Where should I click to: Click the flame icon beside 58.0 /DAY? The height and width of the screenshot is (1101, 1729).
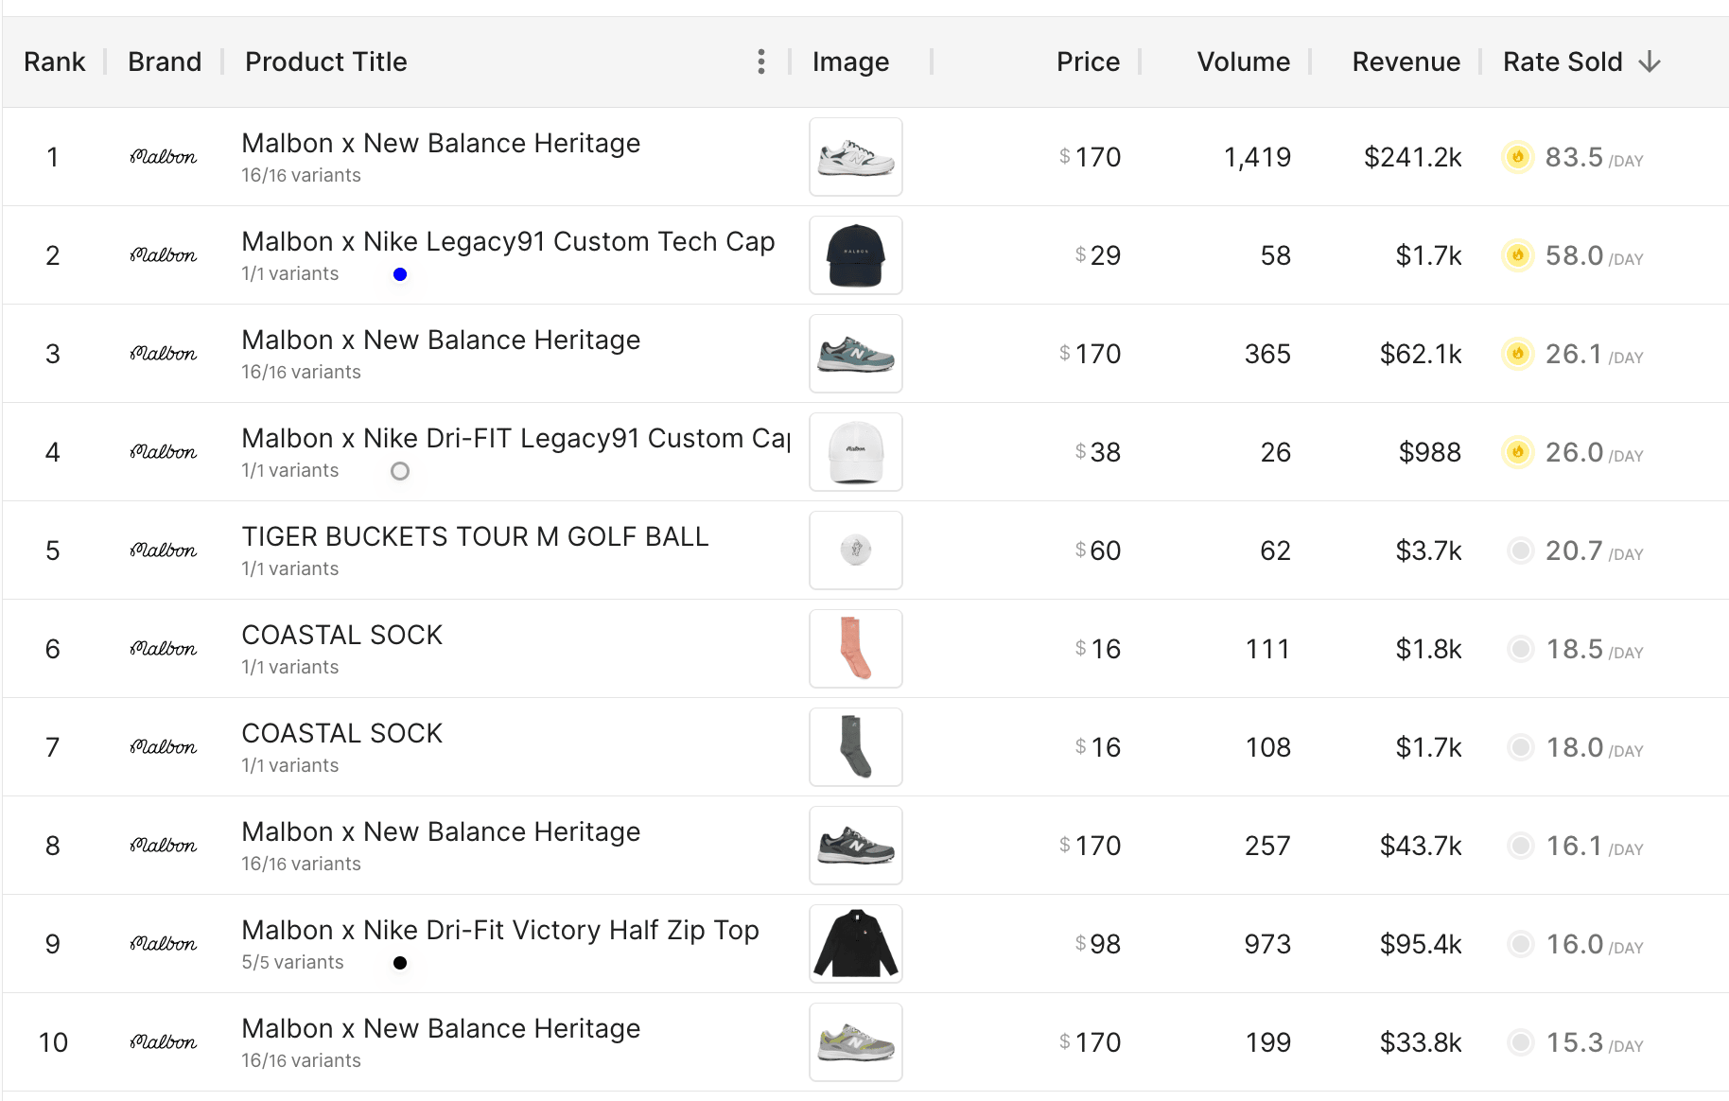1518,255
